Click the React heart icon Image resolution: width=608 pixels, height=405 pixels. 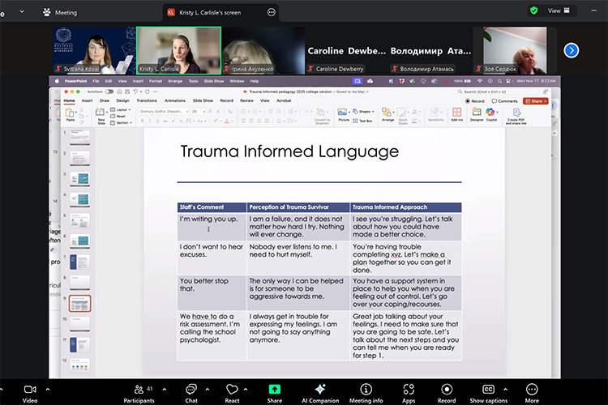(232, 390)
